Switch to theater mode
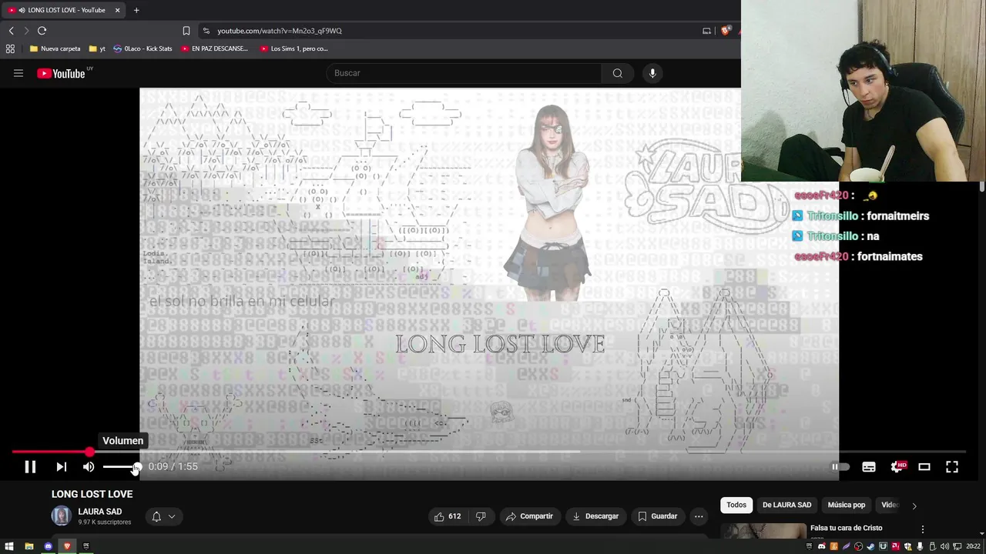This screenshot has height=554, width=986. pos(924,466)
